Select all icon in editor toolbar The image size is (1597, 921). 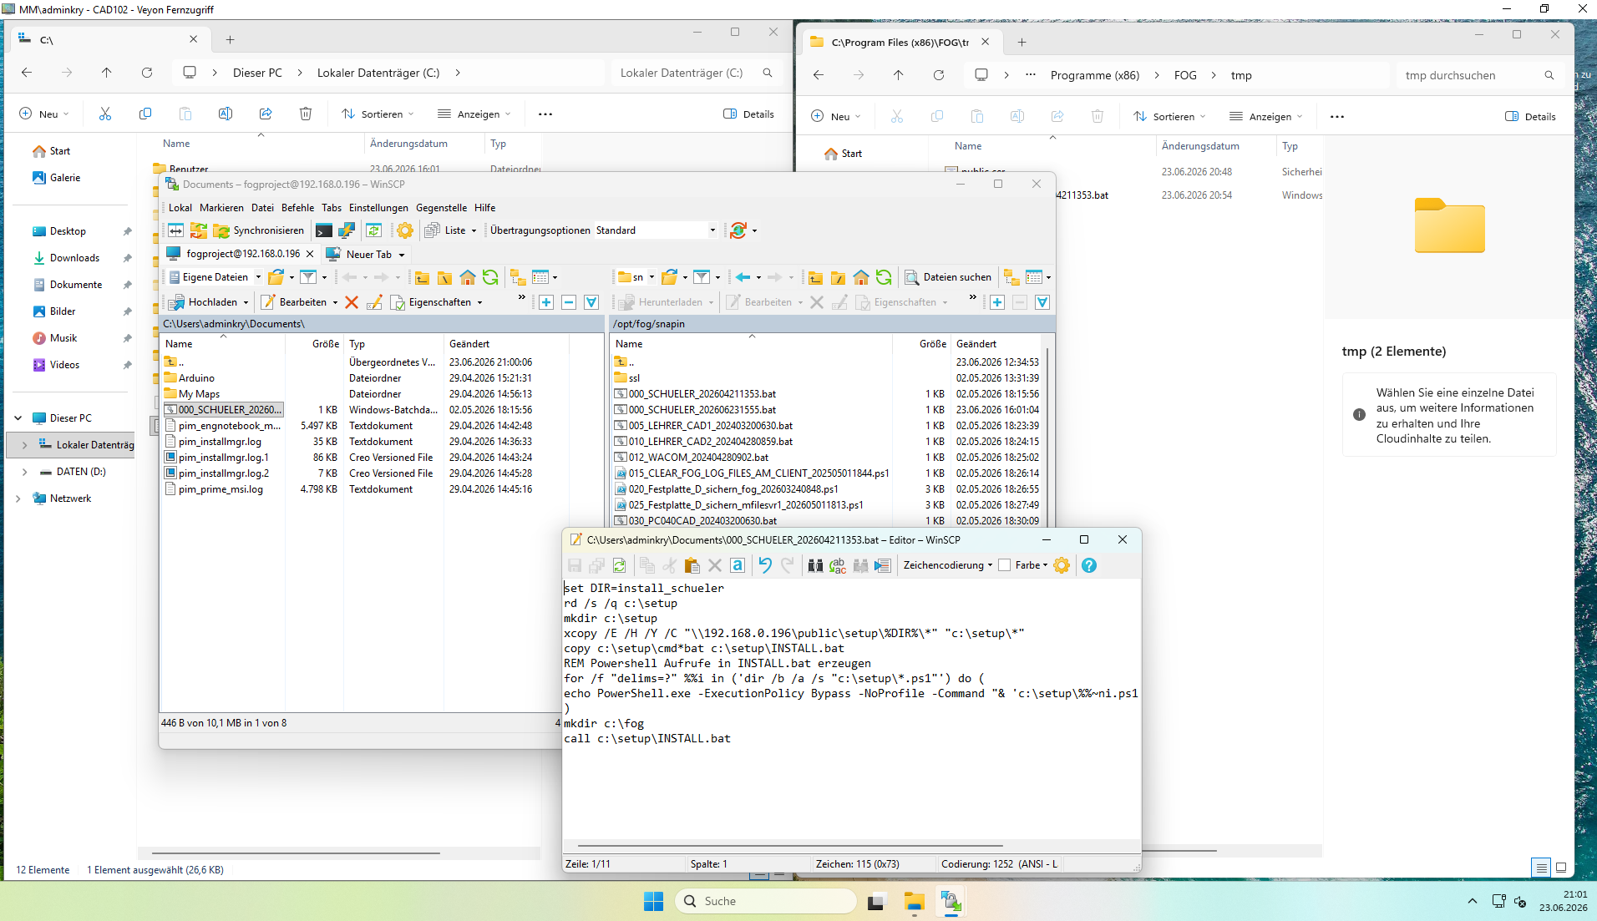pyautogui.click(x=738, y=565)
